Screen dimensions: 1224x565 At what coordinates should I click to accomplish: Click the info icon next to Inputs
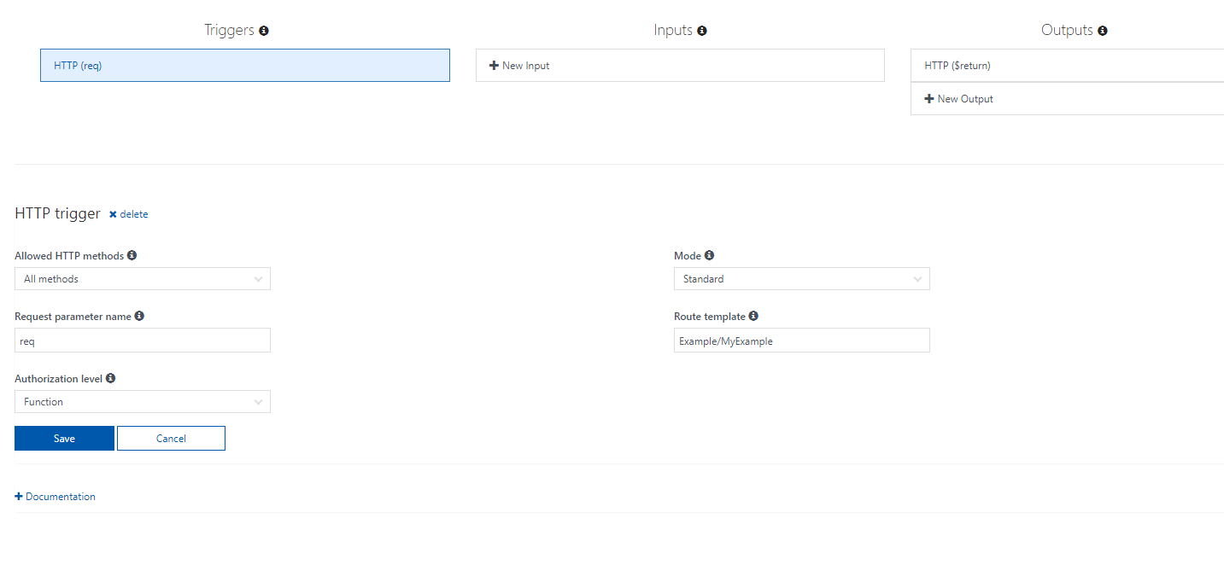tap(702, 31)
